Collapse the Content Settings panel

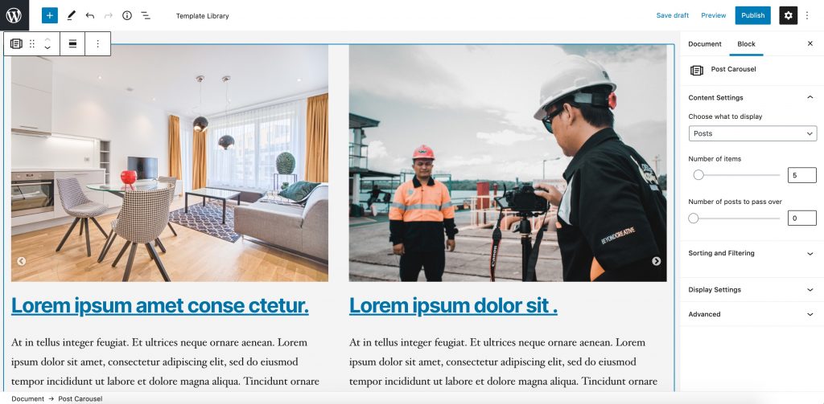(x=752, y=98)
